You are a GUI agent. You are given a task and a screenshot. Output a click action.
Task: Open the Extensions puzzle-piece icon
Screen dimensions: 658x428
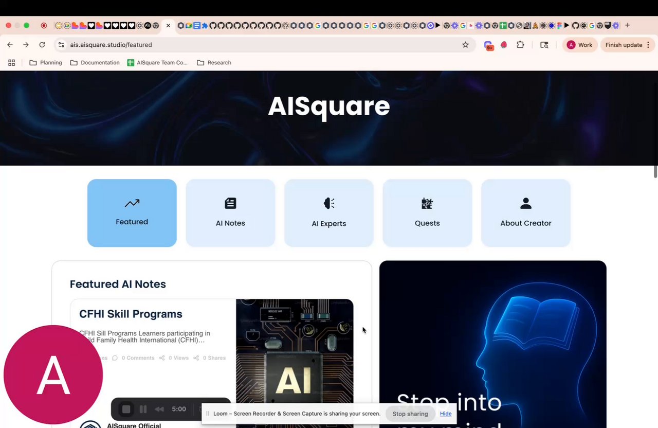pyautogui.click(x=520, y=45)
